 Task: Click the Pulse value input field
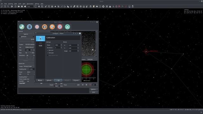point(57,45)
